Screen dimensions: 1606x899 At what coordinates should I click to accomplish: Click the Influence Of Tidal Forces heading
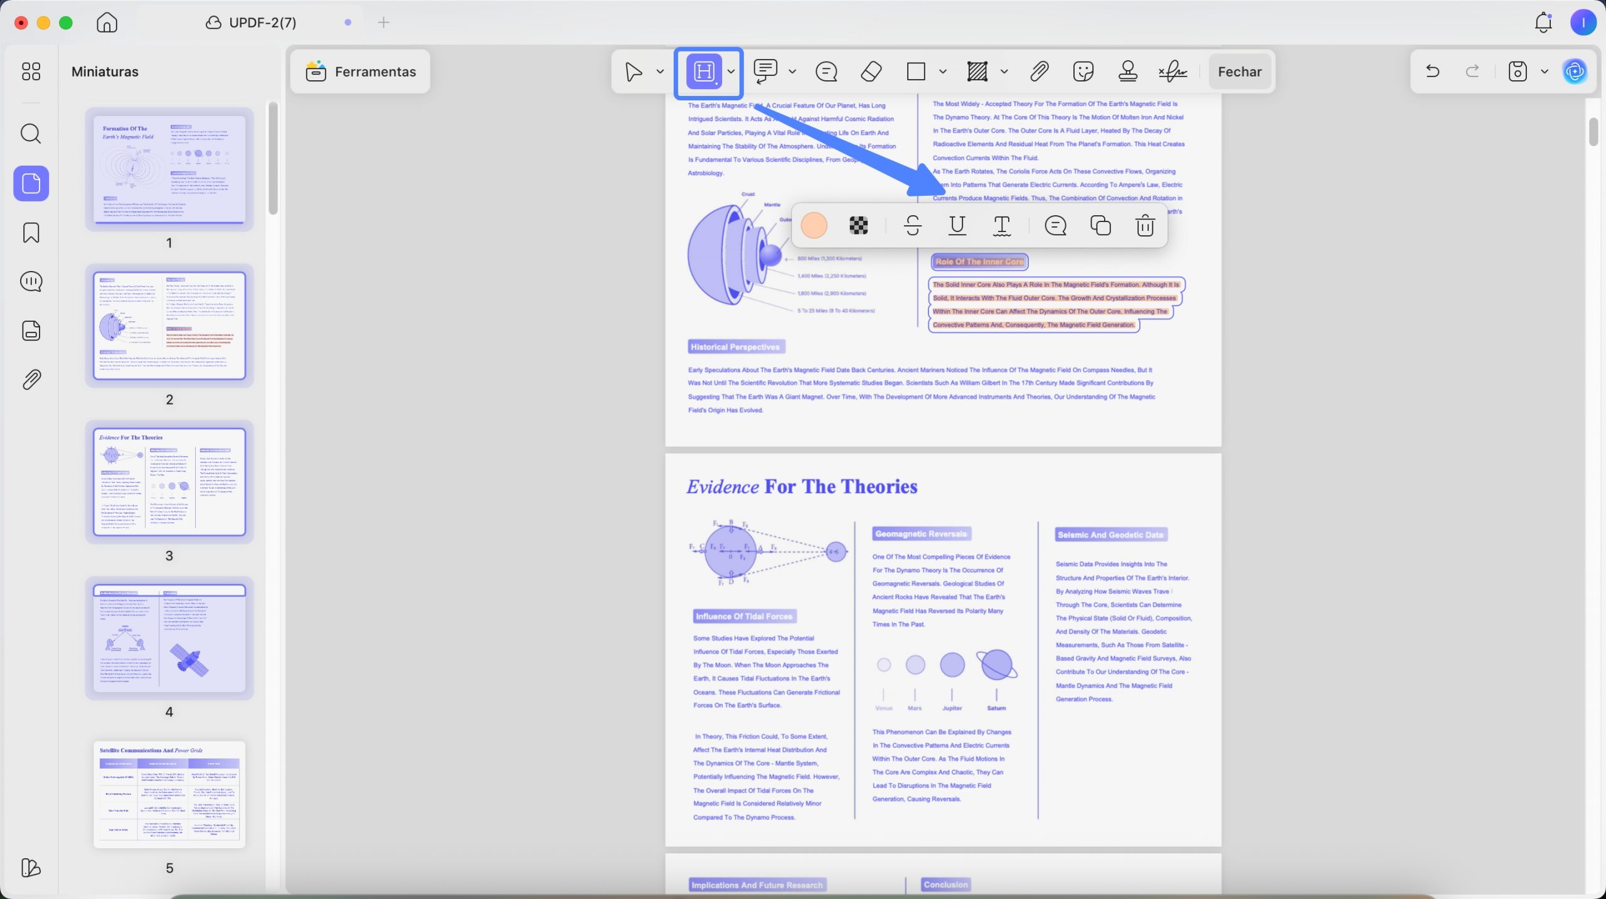pyautogui.click(x=744, y=617)
